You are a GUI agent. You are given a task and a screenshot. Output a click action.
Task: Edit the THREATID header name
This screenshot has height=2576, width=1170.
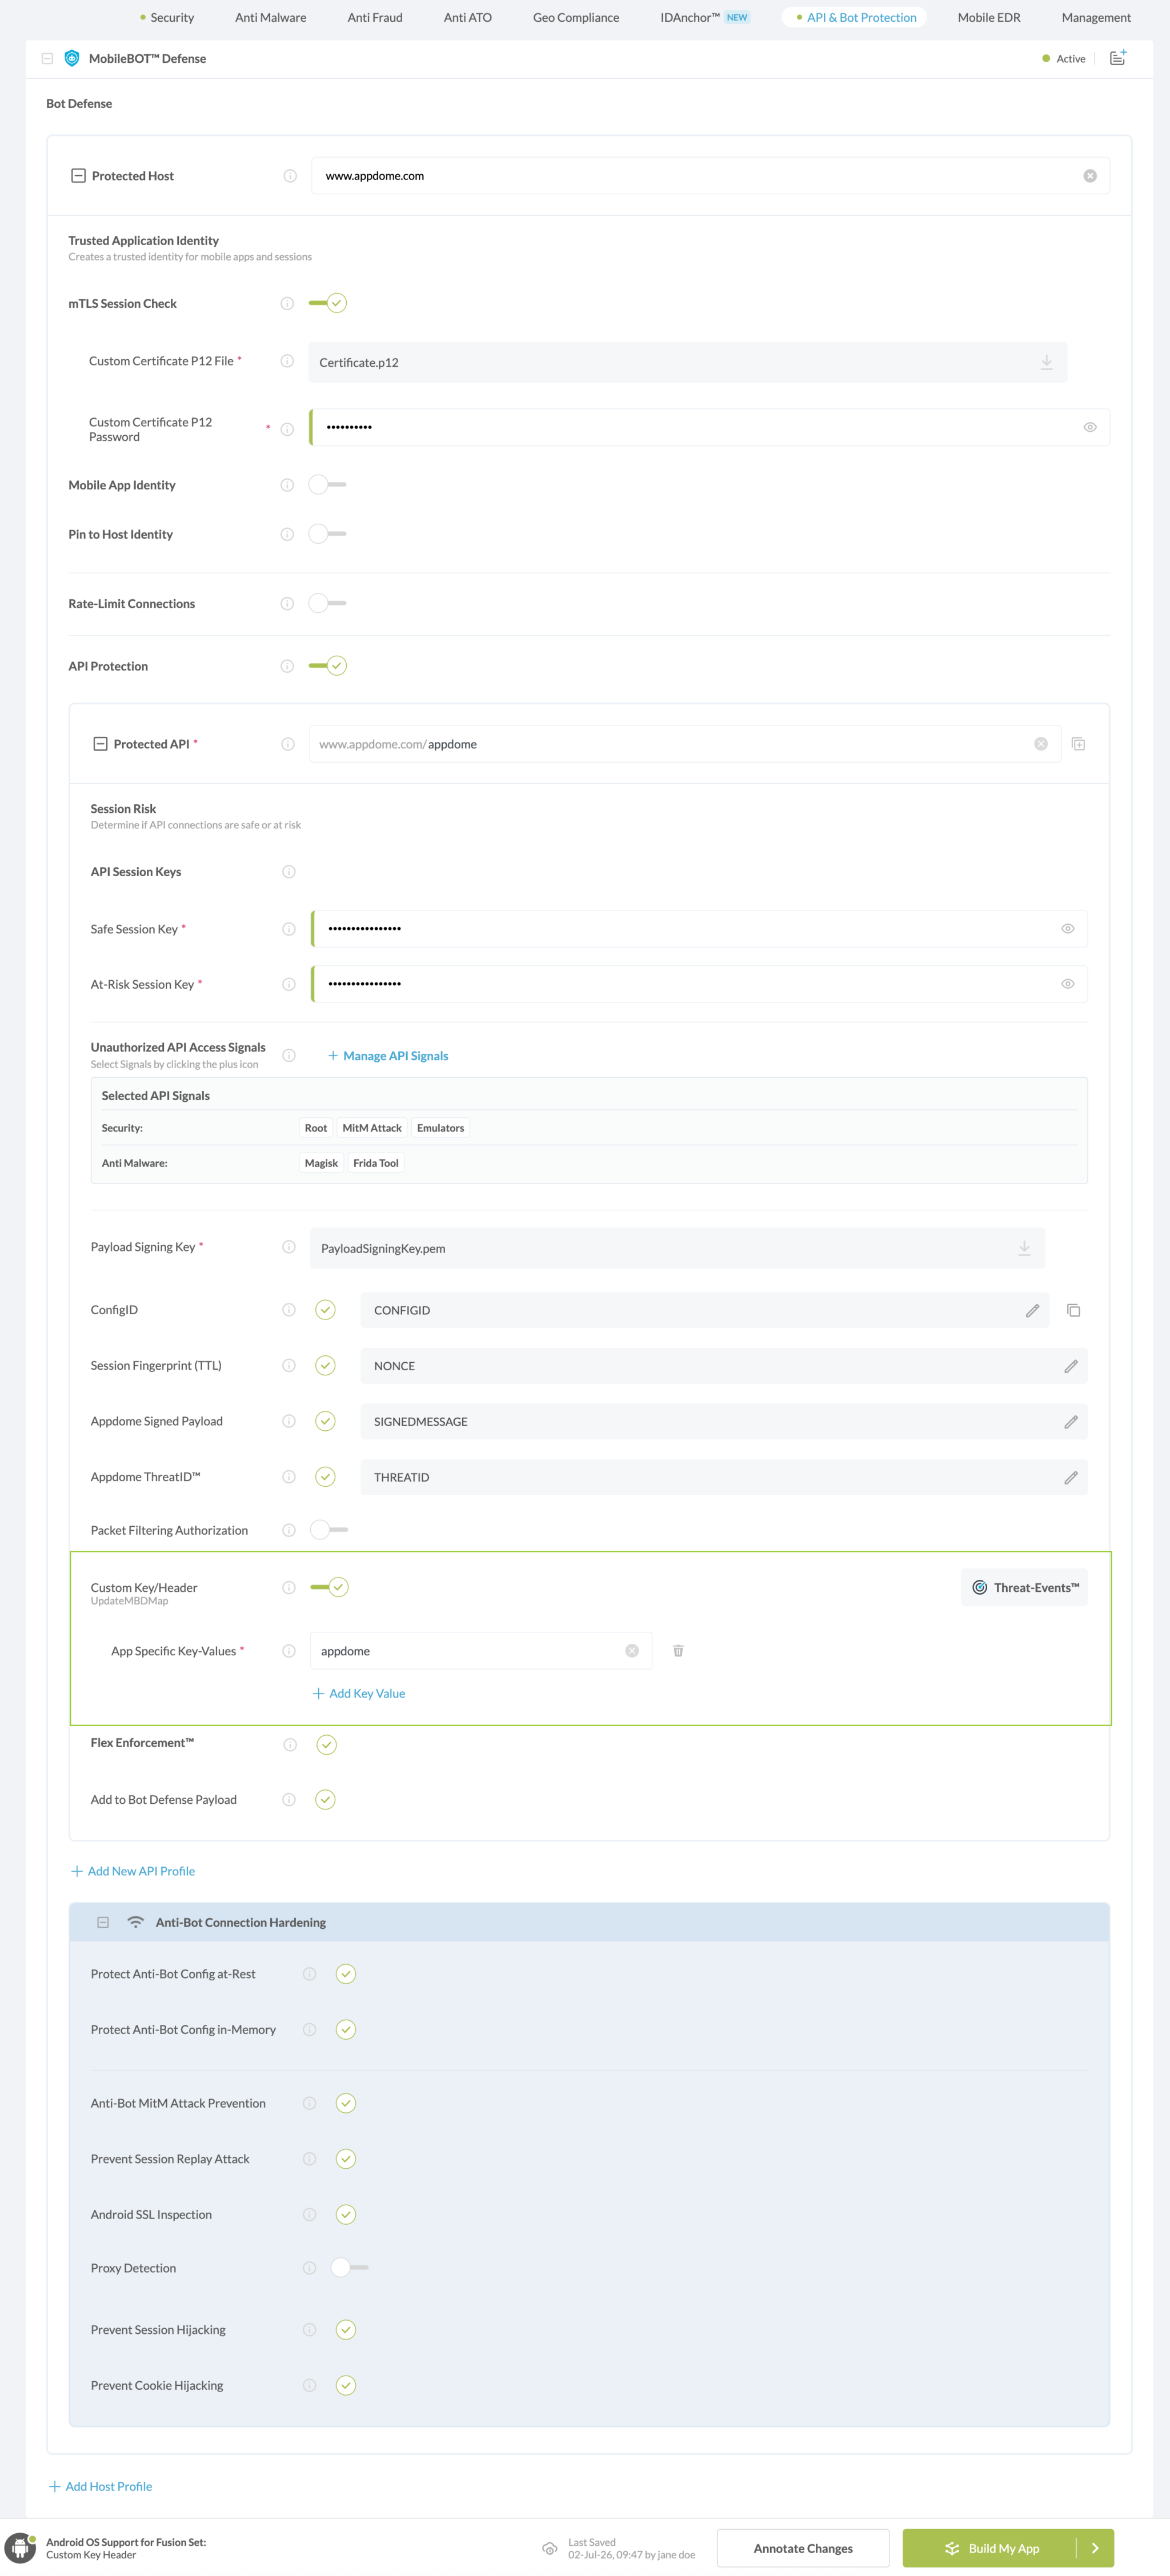1071,1477
